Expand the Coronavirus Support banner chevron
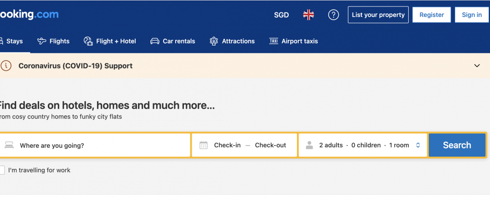Viewport: 490px width, 202px height. [x=477, y=66]
